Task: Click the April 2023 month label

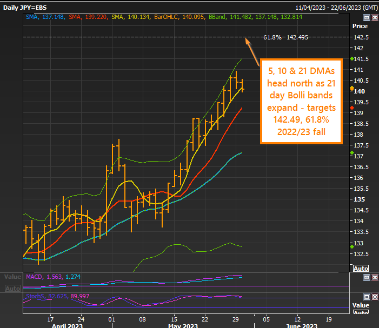Action: point(68,326)
